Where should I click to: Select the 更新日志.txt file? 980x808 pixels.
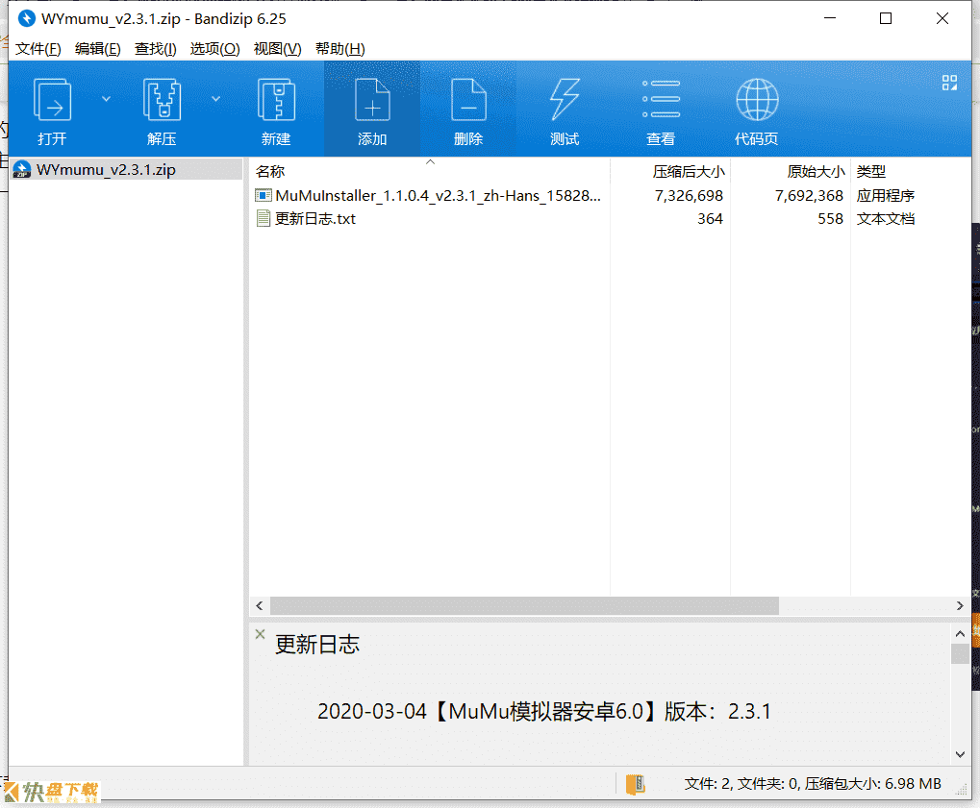pyautogui.click(x=315, y=218)
